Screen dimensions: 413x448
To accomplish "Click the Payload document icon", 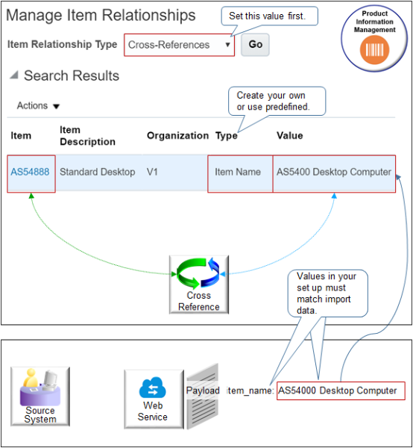I will coord(203,396).
